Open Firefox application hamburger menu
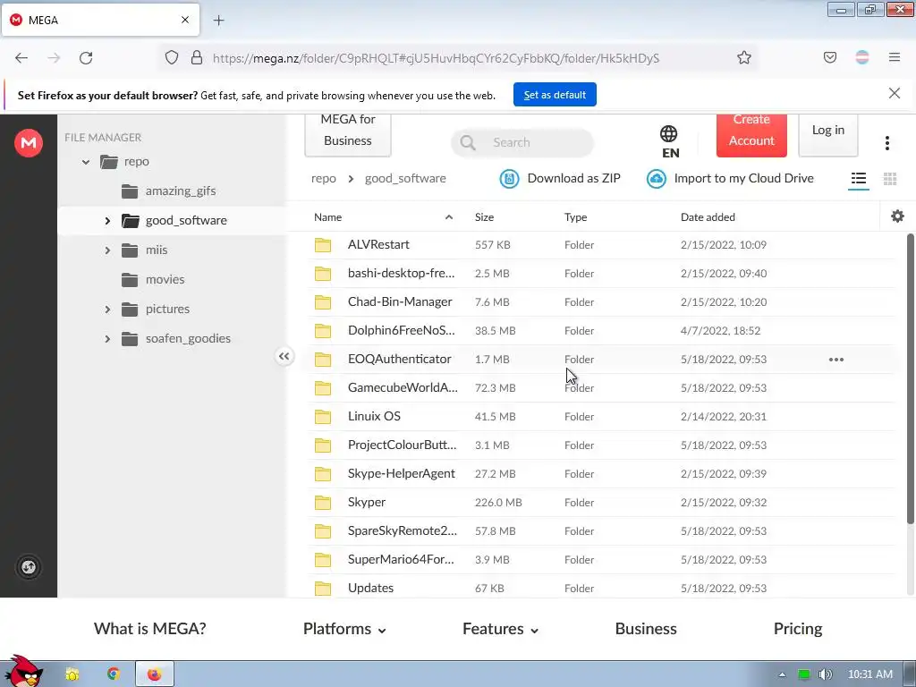 tap(895, 58)
